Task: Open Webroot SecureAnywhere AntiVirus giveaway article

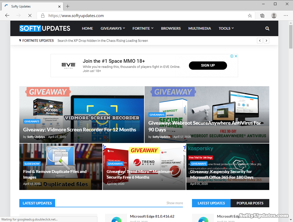Action: click(x=205, y=126)
